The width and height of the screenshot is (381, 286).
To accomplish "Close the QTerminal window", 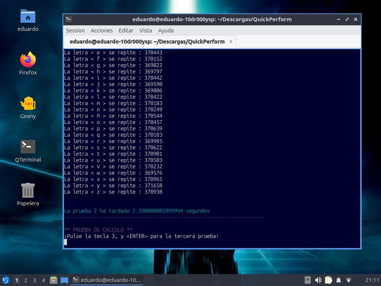I will pos(355,19).
